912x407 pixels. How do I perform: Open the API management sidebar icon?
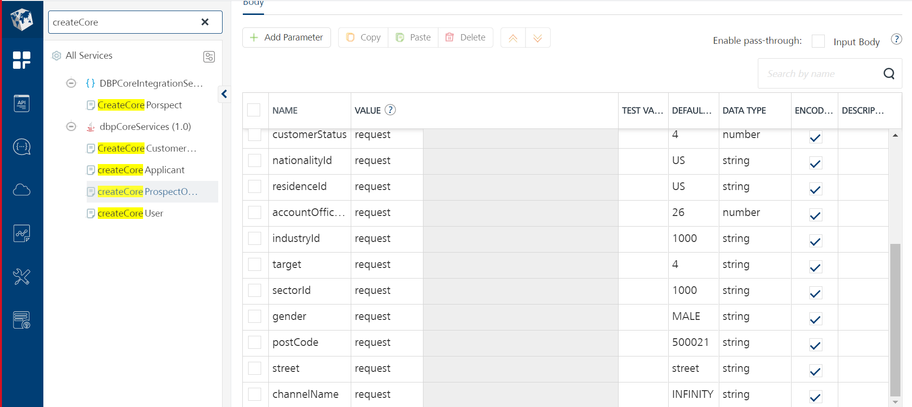[22, 103]
